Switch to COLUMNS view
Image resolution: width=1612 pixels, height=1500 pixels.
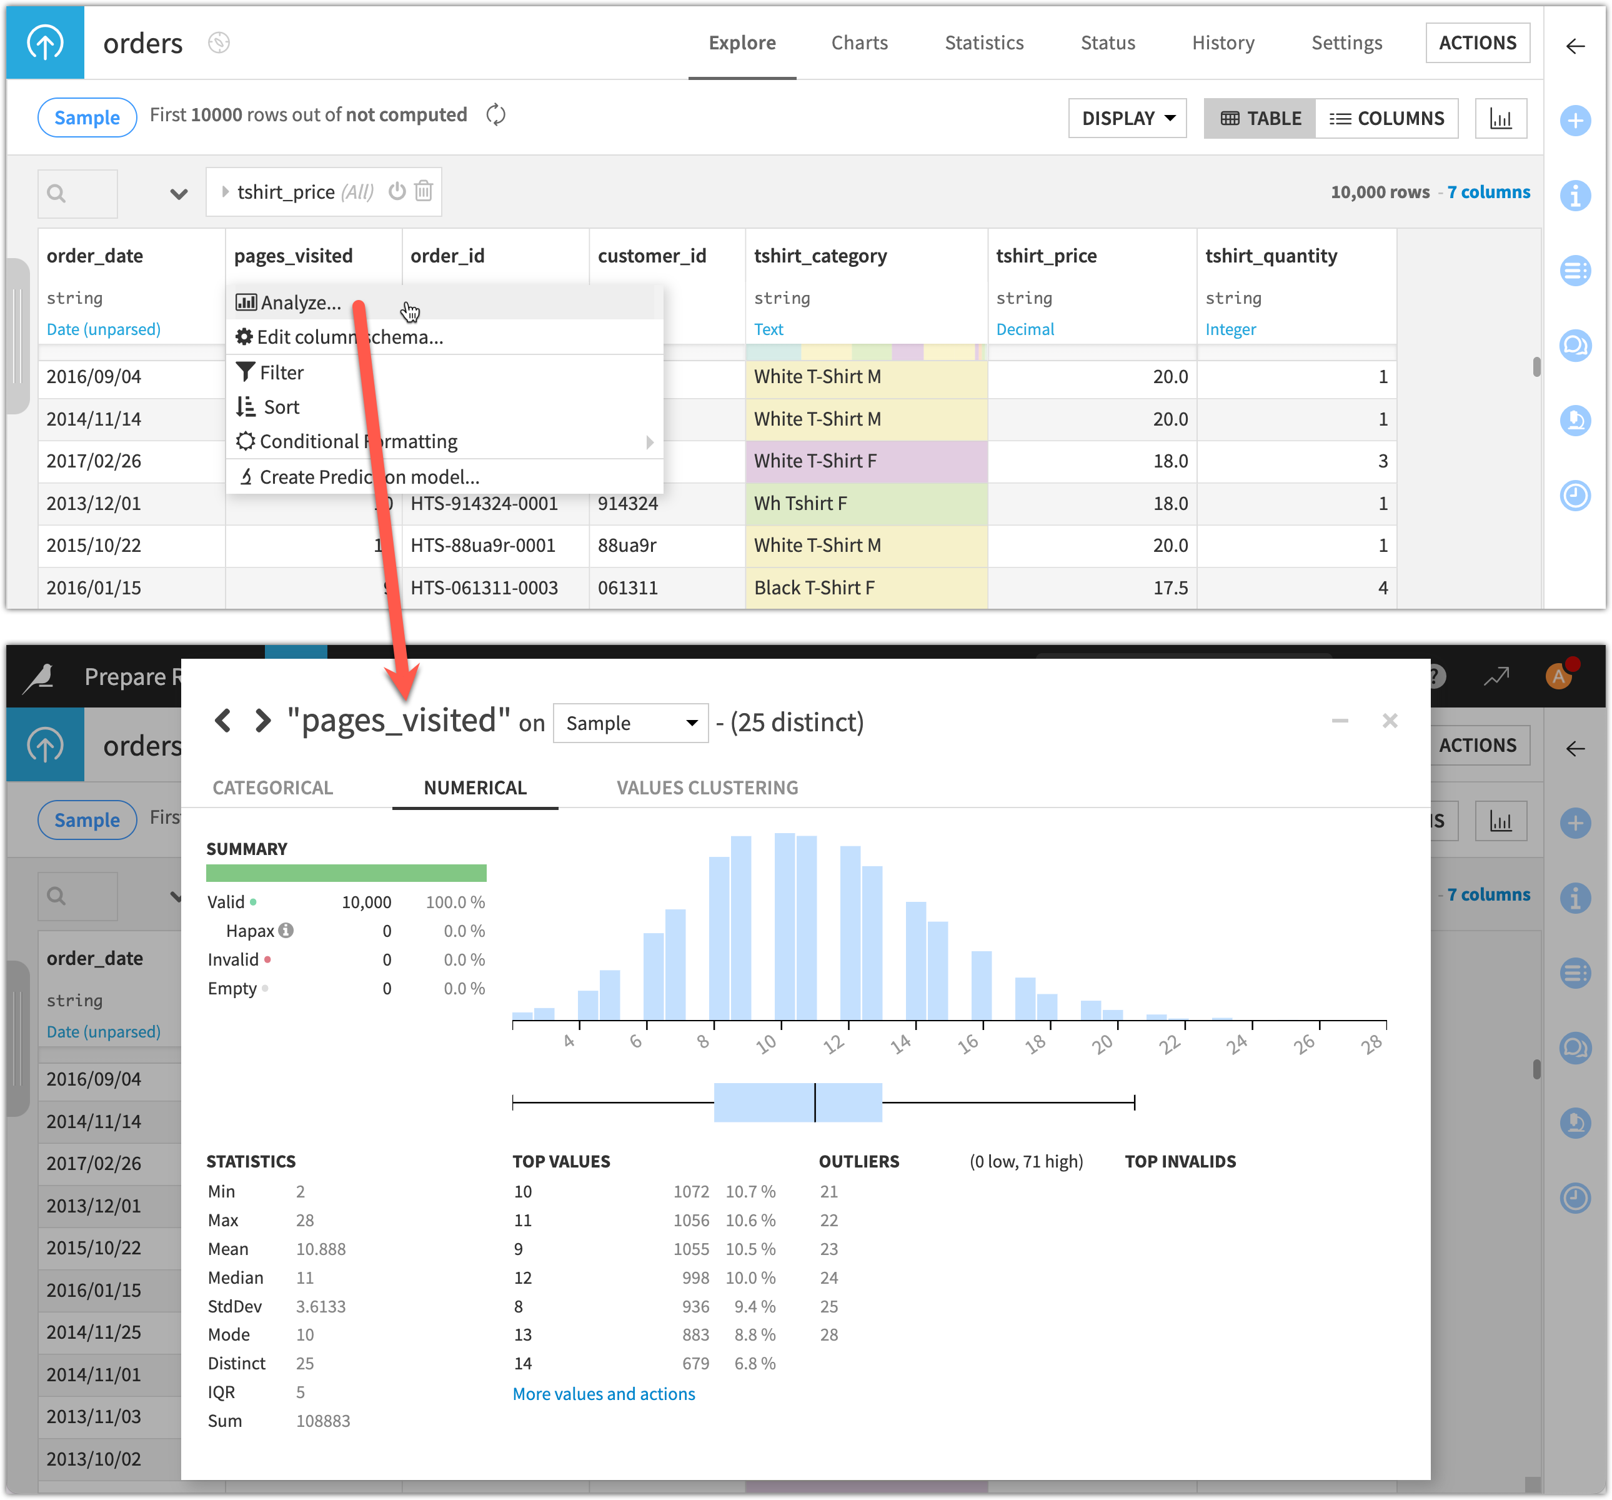pos(1386,119)
